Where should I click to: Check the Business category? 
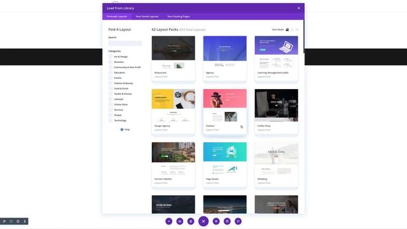[x=111, y=62]
